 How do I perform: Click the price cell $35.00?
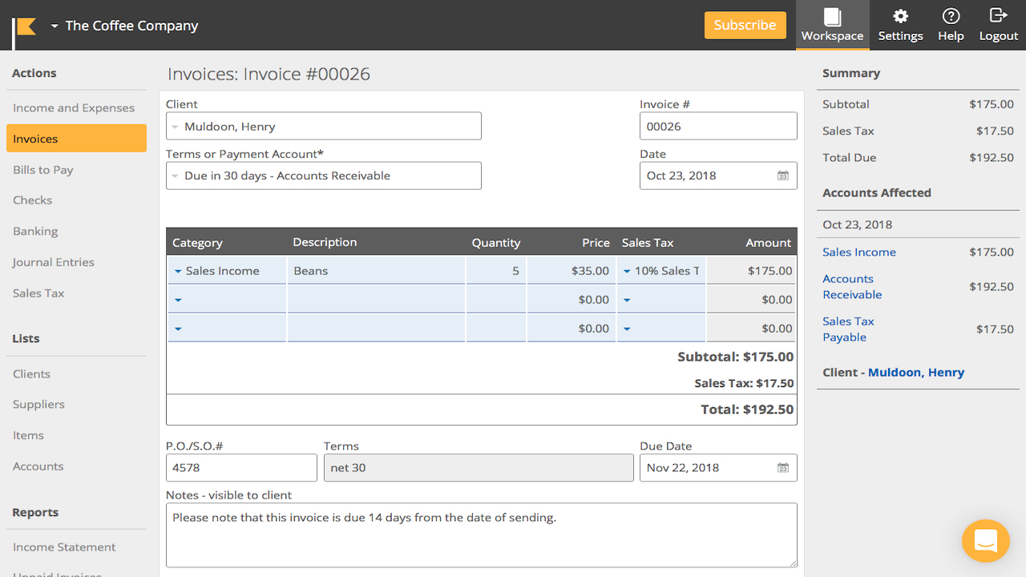[572, 271]
